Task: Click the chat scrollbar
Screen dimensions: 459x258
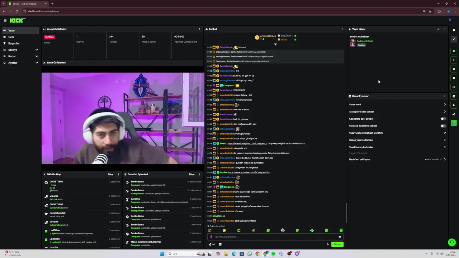Action: pos(346,213)
